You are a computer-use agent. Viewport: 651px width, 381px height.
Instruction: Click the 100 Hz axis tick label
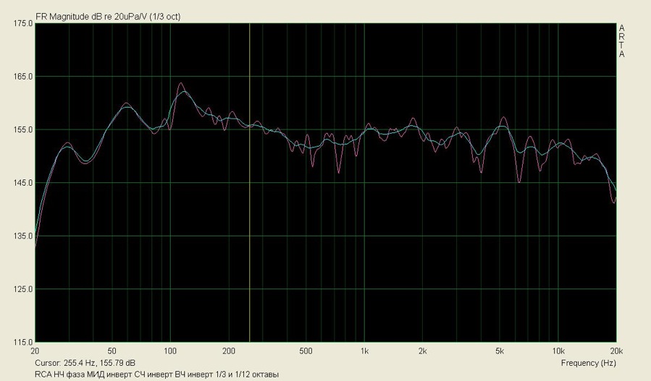click(170, 351)
